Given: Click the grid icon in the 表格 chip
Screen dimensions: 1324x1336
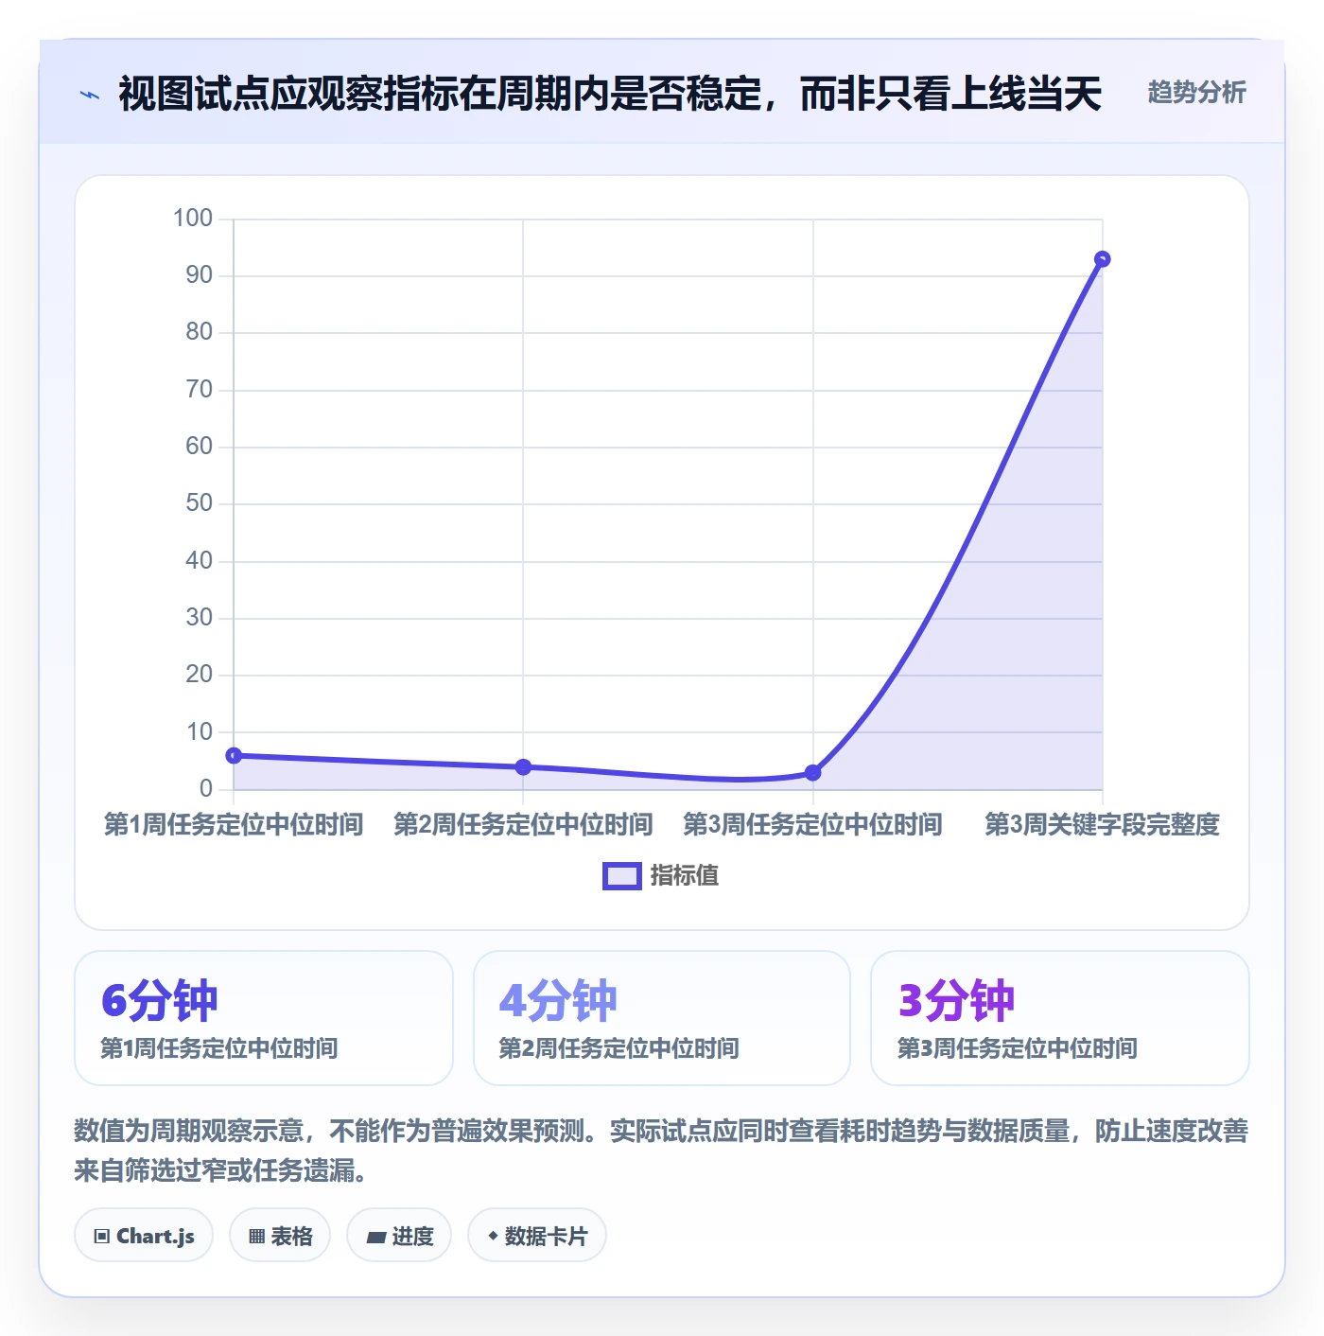Looking at the screenshot, I should (x=256, y=1237).
